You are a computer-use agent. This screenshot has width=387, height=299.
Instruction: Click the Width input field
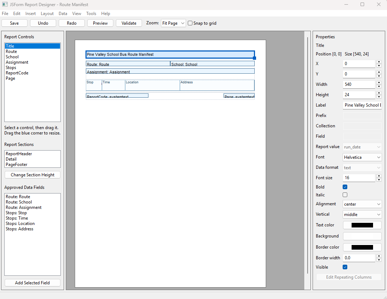[x=359, y=85]
